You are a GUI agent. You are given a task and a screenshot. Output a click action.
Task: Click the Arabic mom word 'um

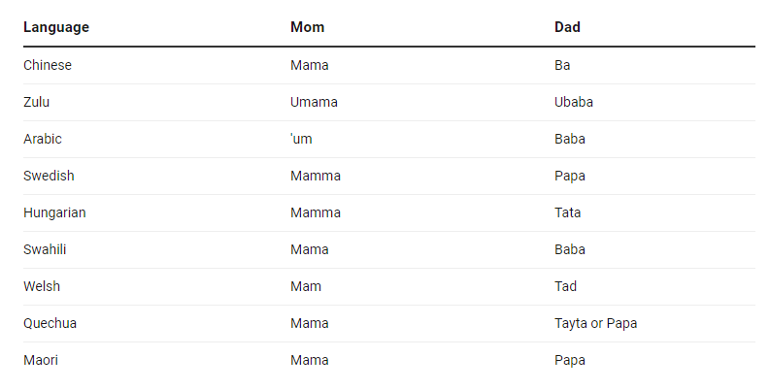(301, 139)
